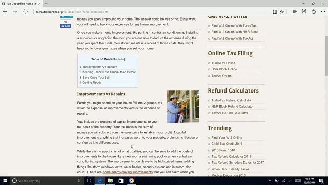
Task: Open the Windows Start menu
Action: point(5,180)
